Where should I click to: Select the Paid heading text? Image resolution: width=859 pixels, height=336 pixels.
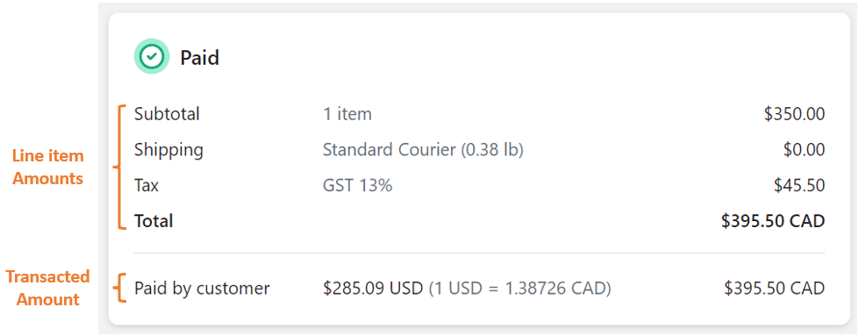click(200, 57)
